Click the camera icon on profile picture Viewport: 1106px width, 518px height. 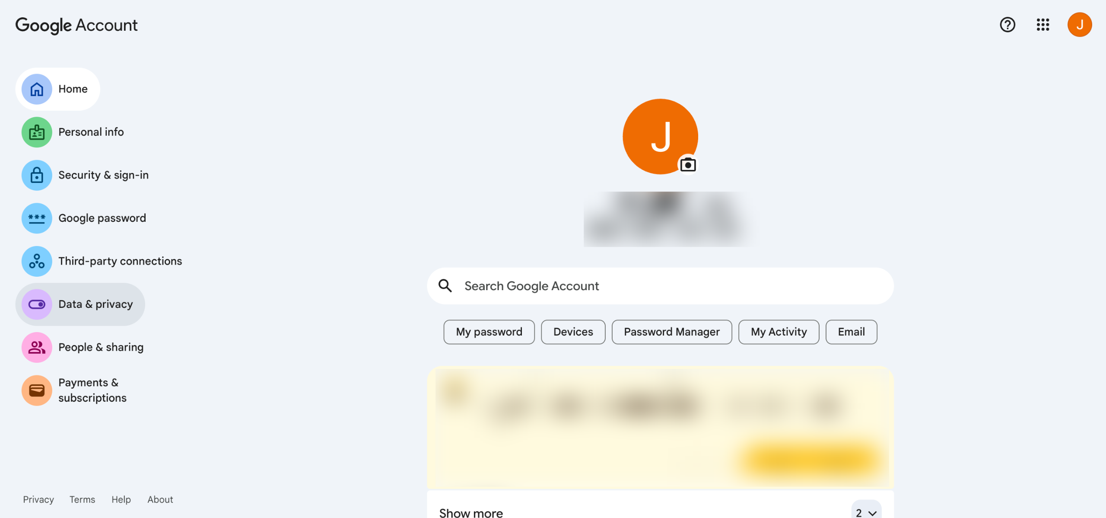coord(688,165)
